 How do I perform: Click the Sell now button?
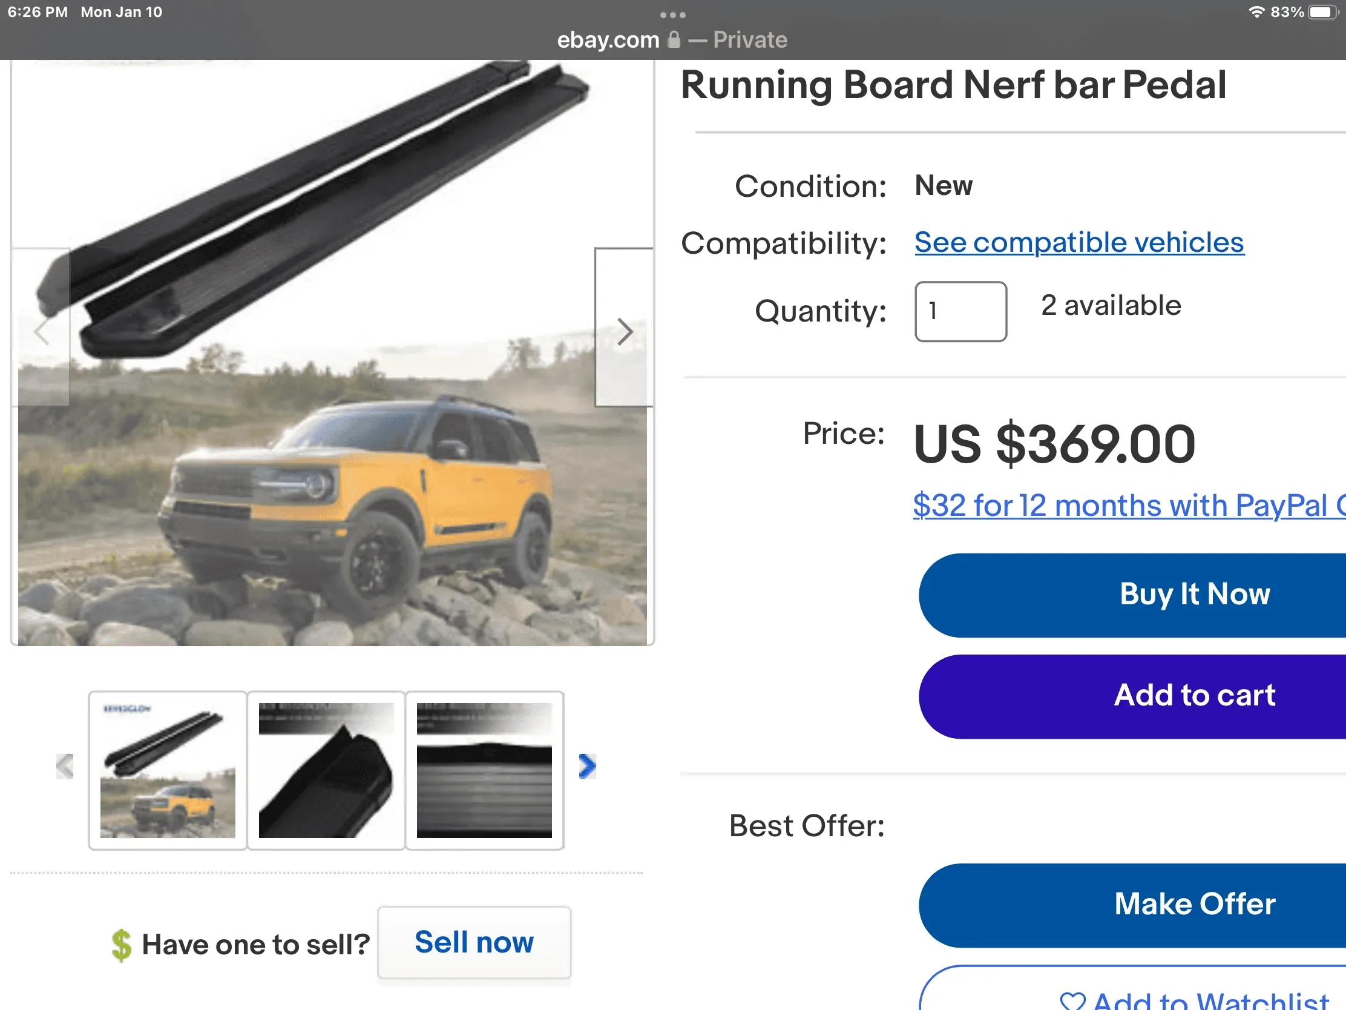(x=474, y=942)
